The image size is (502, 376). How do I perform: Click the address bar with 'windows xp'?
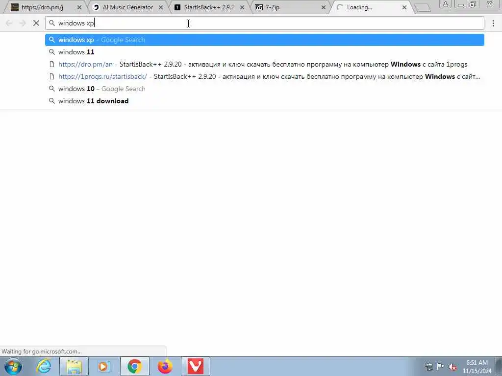tap(264, 23)
